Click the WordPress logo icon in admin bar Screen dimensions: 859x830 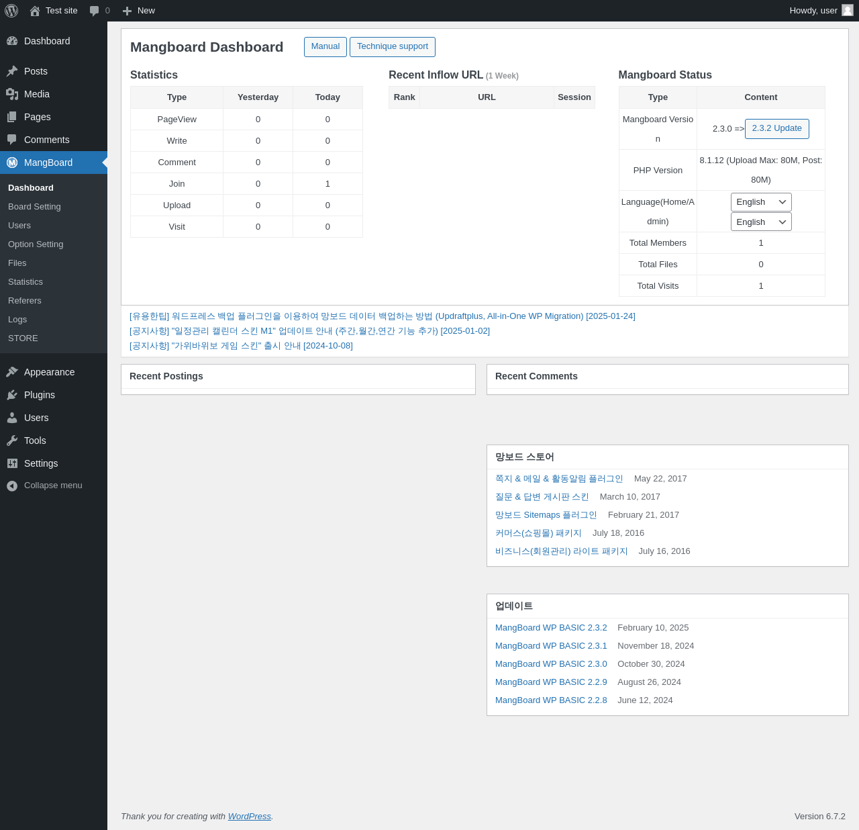[11, 11]
